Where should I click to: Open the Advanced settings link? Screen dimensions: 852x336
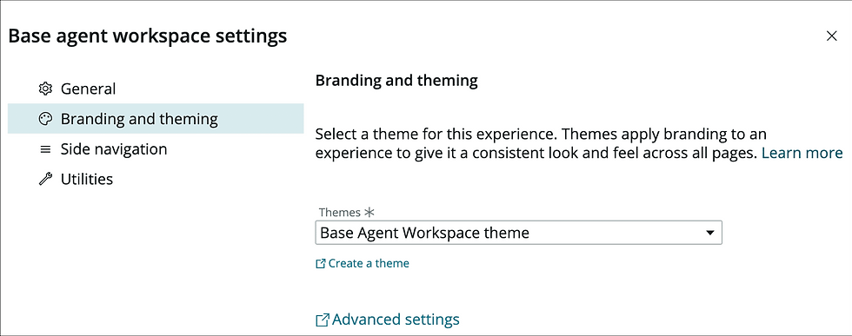click(x=396, y=320)
